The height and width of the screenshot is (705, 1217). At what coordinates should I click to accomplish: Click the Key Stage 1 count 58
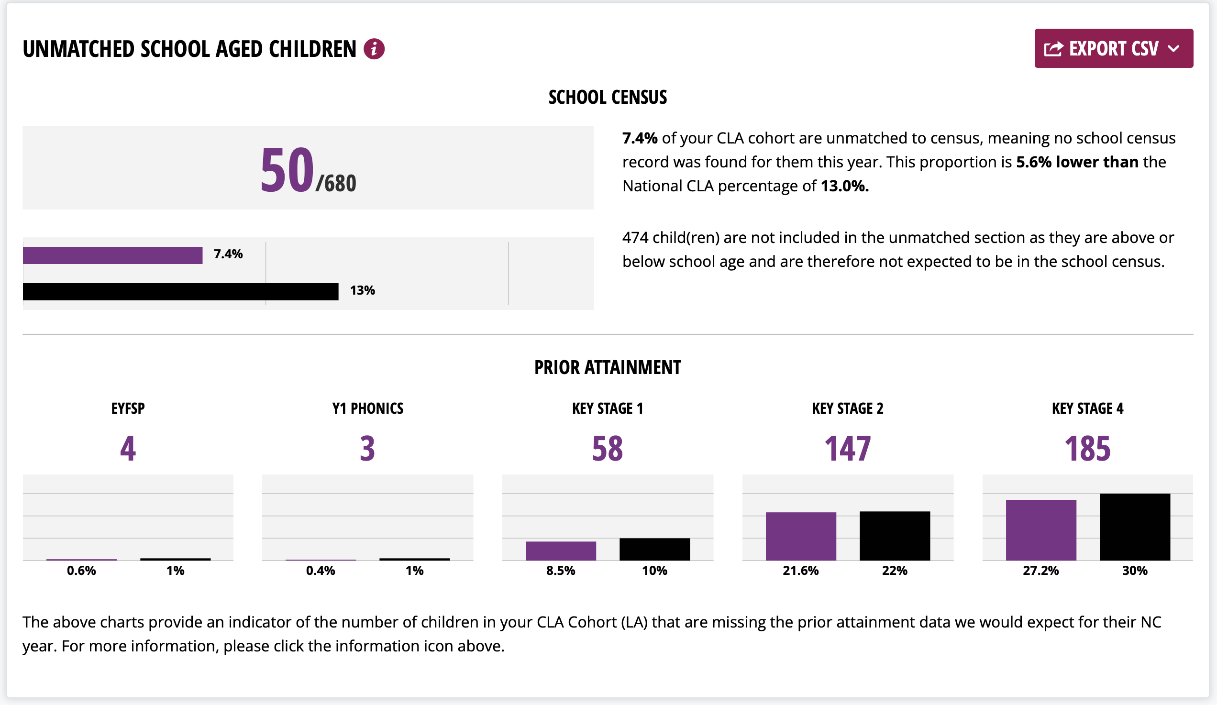pos(608,448)
